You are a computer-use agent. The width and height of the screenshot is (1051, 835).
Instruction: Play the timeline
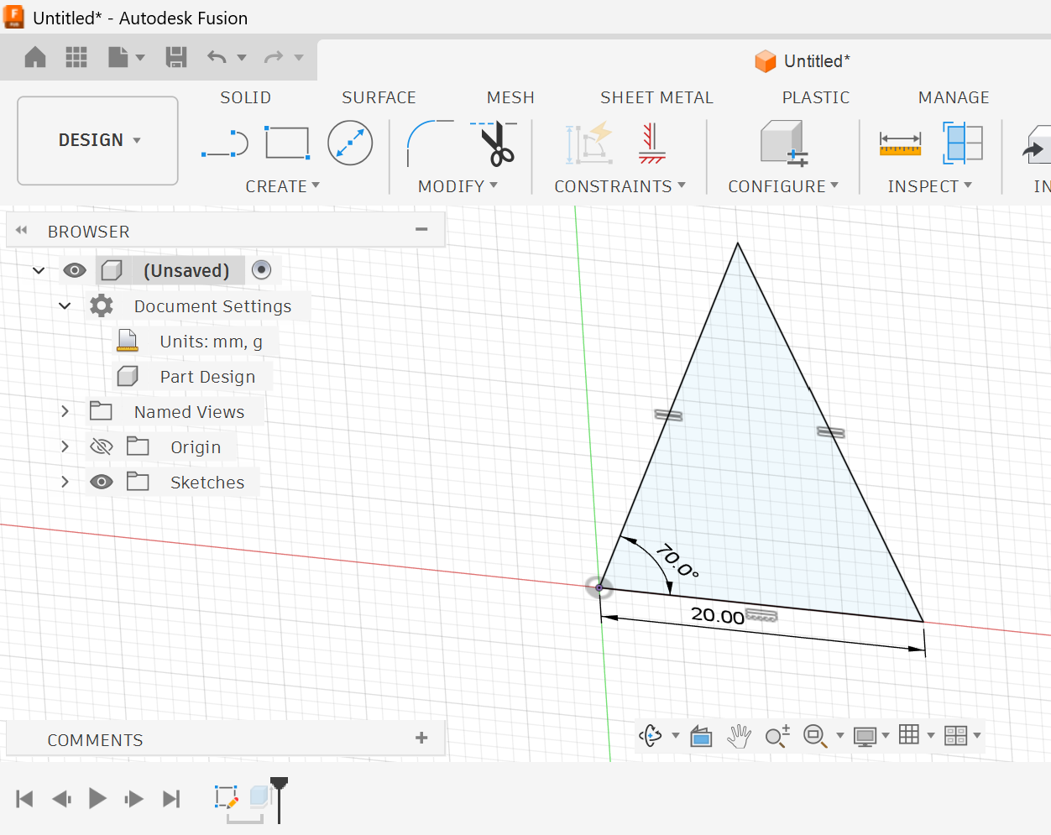click(97, 798)
